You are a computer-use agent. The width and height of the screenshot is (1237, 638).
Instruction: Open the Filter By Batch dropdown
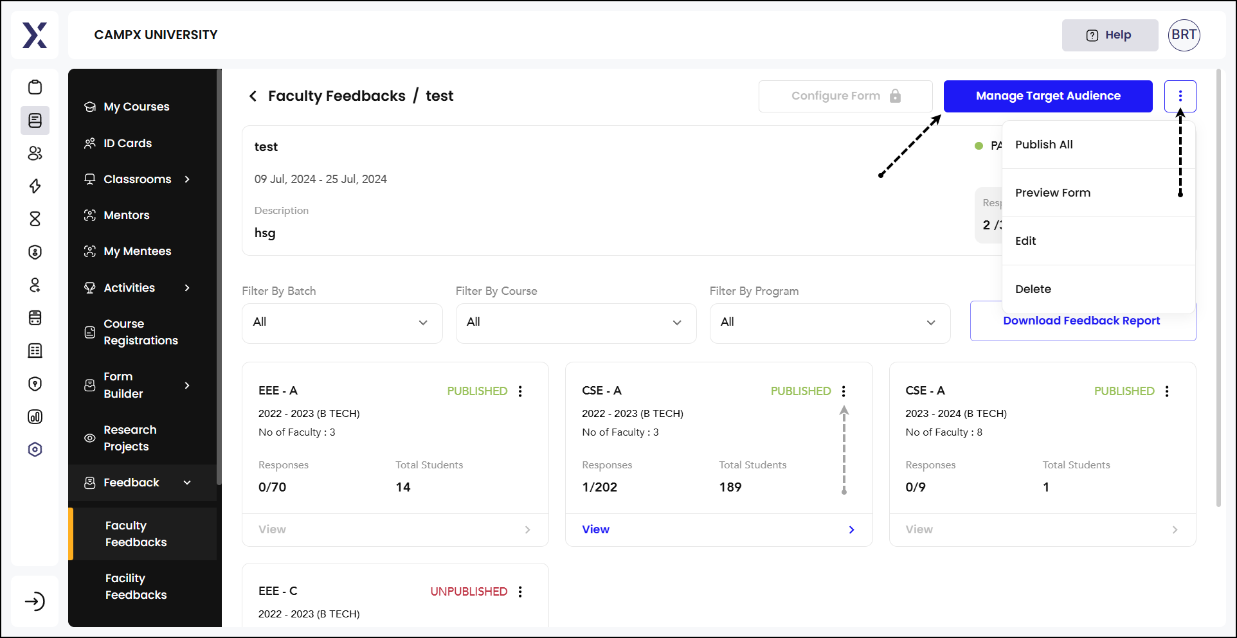coord(342,323)
